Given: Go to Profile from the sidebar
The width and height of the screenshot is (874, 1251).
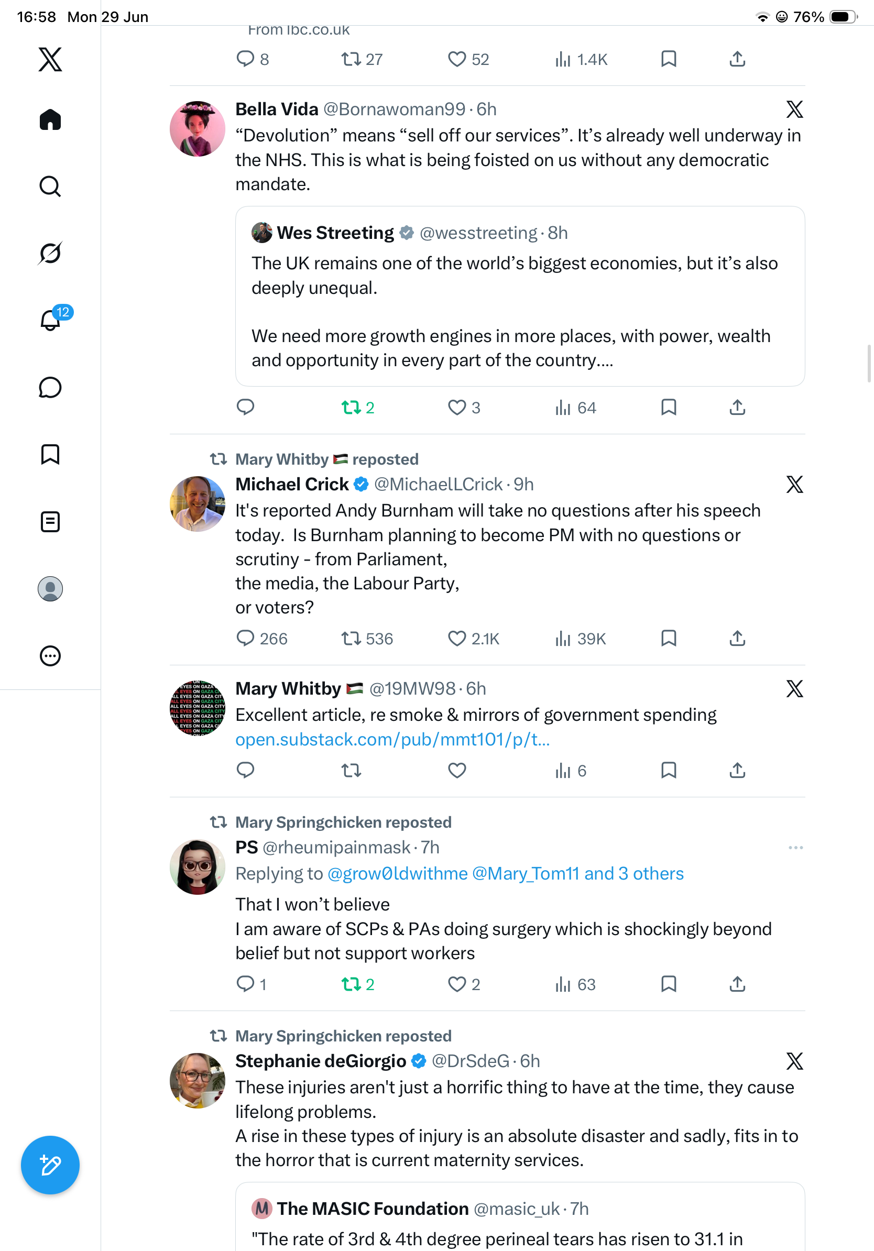Looking at the screenshot, I should (x=50, y=588).
